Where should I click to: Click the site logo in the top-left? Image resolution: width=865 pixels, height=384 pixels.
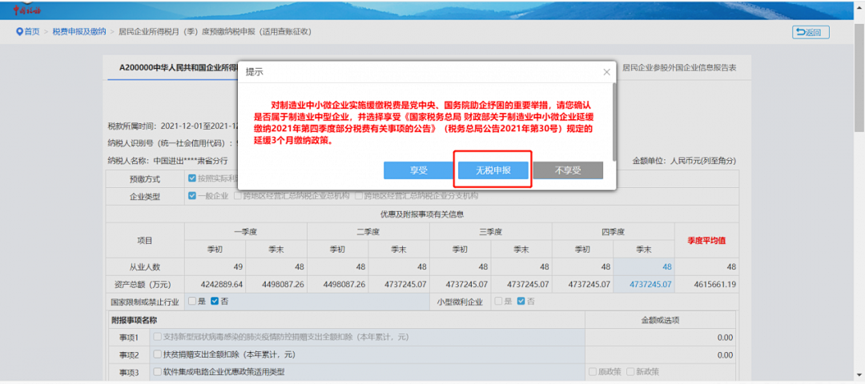27,10
